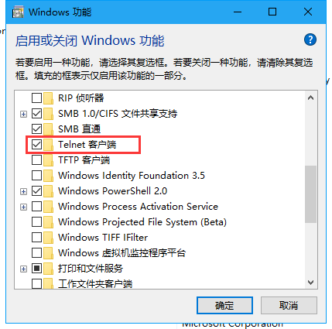Check Windows Identity Foundation 3.5 box

(x=36, y=176)
